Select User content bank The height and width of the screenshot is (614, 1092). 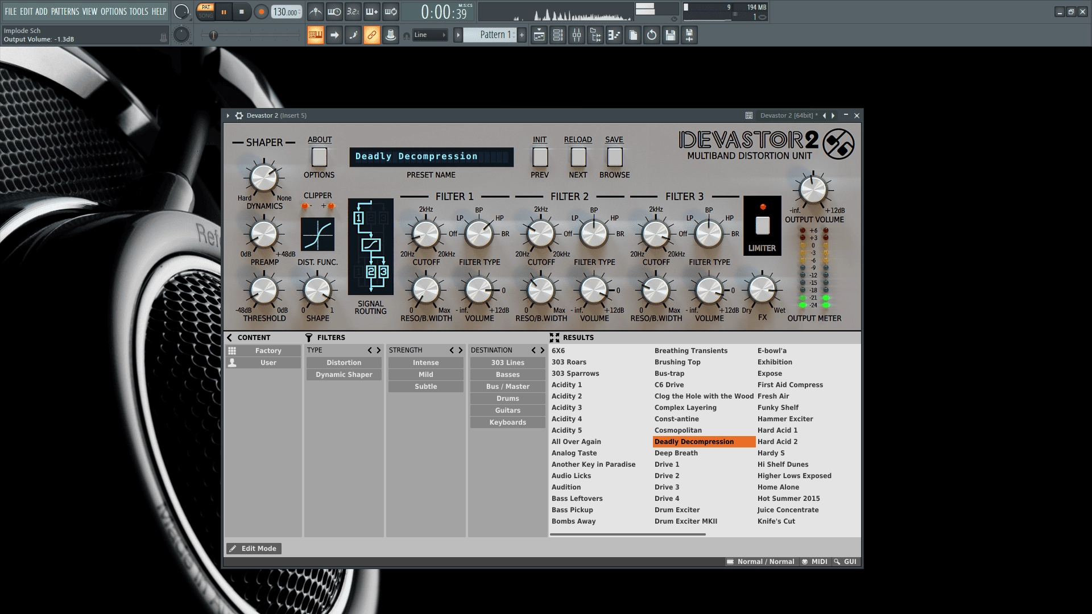(263, 363)
